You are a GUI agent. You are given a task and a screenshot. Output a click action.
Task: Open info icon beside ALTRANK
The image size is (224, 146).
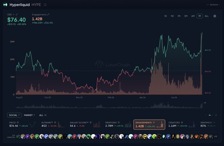pos(55,122)
